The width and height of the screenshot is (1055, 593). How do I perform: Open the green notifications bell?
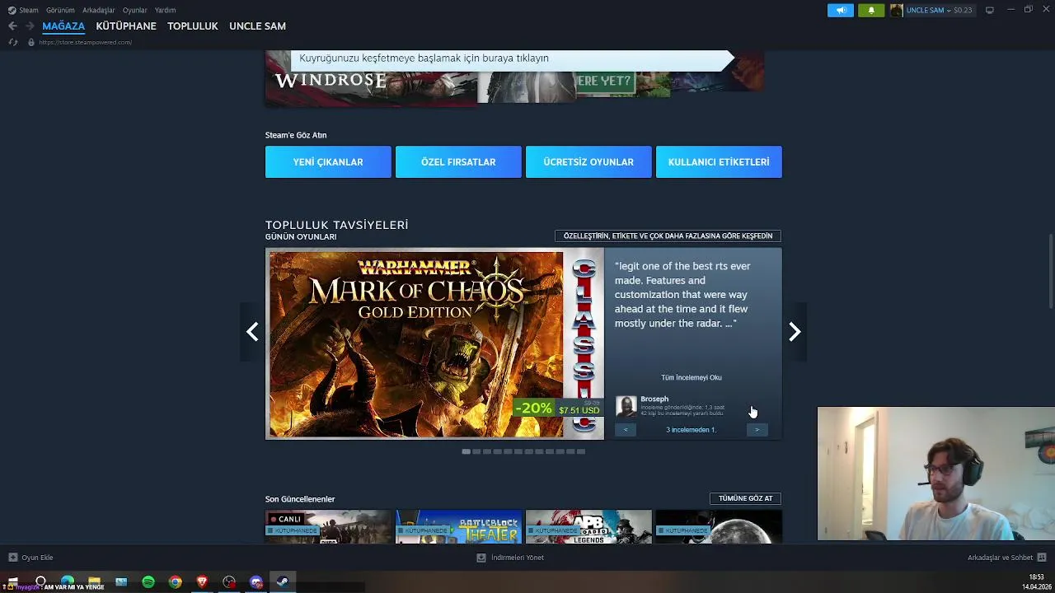[871, 10]
